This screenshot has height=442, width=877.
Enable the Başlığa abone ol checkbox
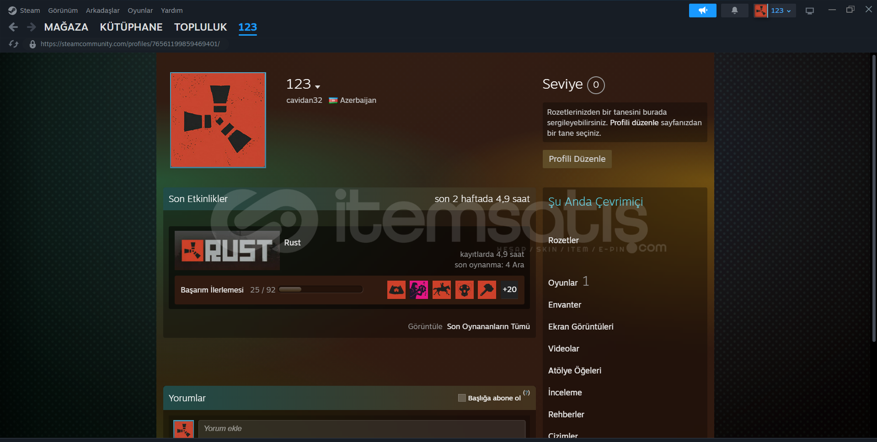coord(462,398)
